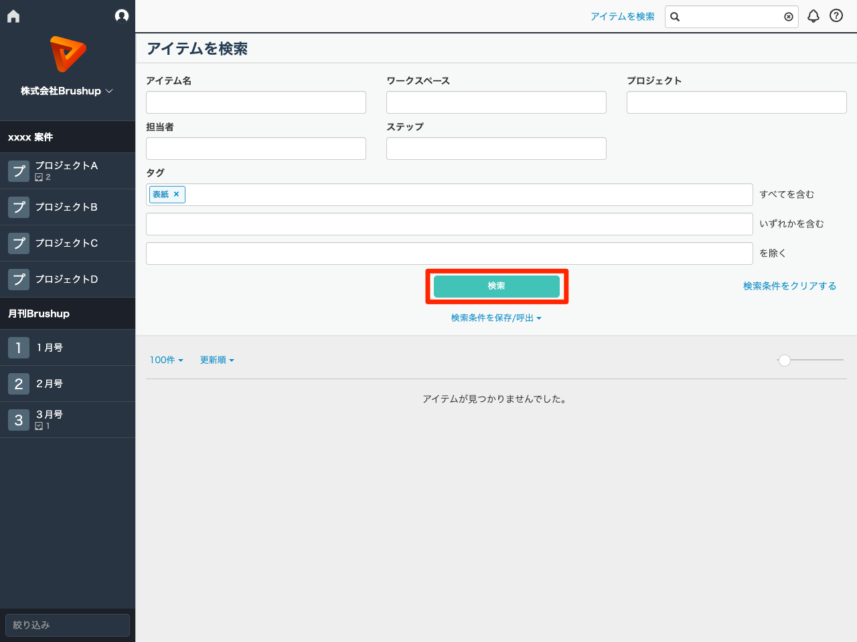Click the 3月号 task count badge
The image size is (857, 642).
click(42, 426)
